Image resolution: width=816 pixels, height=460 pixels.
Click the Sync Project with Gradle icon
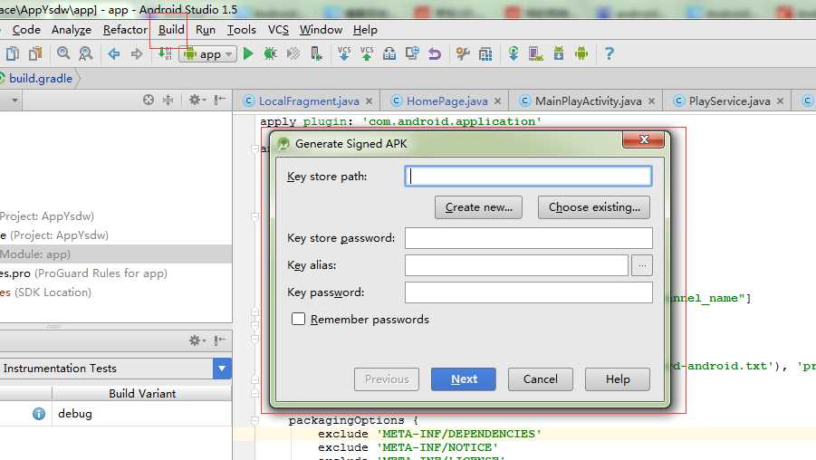coord(514,53)
